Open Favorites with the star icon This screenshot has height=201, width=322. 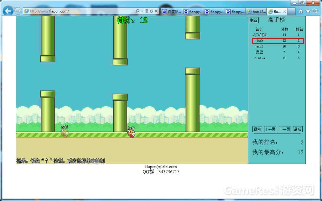click(x=308, y=11)
